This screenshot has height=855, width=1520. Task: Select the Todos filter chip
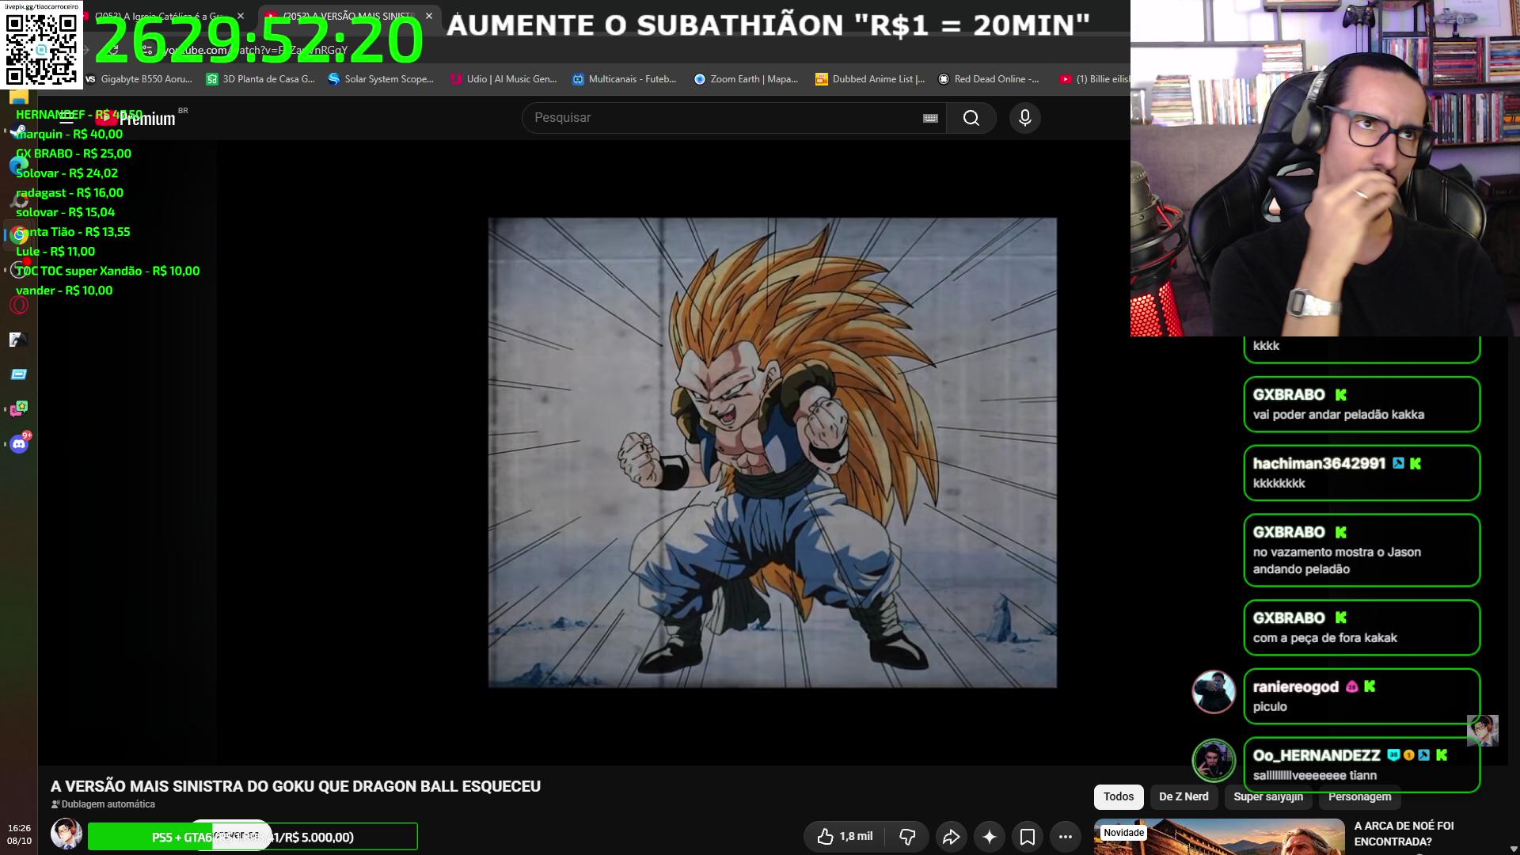1119,796
